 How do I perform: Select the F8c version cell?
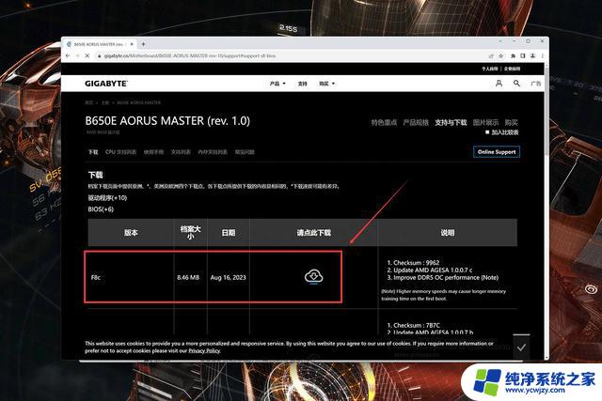(x=96, y=277)
